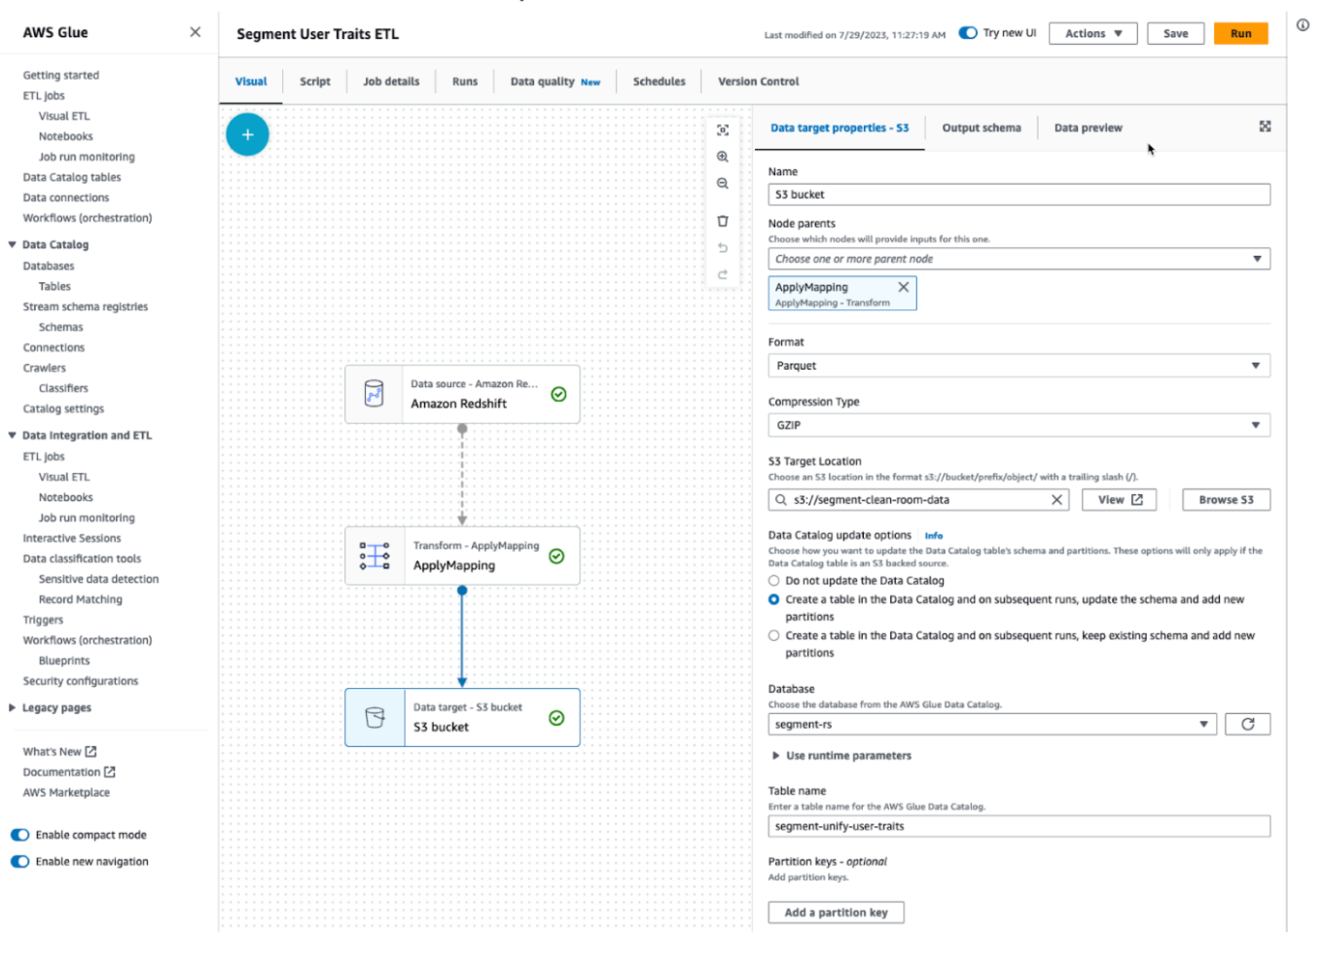Switch to the Visual tab
The width and height of the screenshot is (1324, 969).
pyautogui.click(x=251, y=82)
